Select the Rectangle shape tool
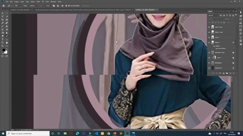 click(x=3, y=43)
